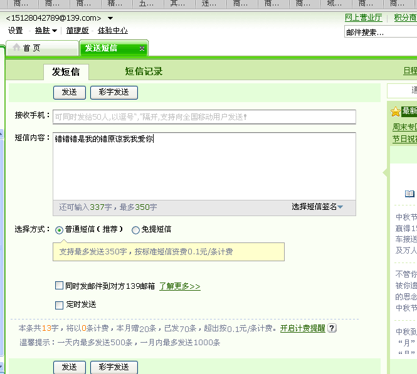Viewport: 417px width, 374px height.
Task: Click the 开启计费提醒 link
Action: click(303, 328)
